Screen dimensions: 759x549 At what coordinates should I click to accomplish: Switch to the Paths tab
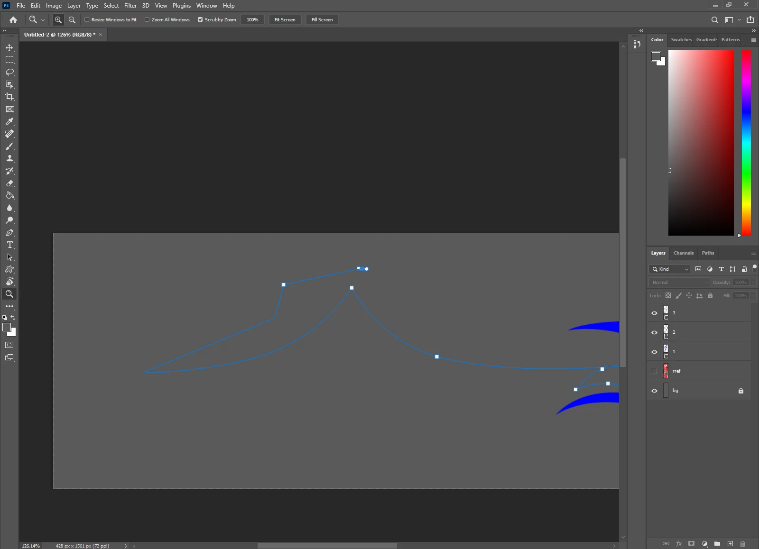point(708,253)
